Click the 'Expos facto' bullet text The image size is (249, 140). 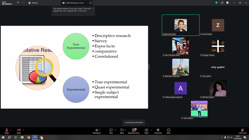[105, 46]
